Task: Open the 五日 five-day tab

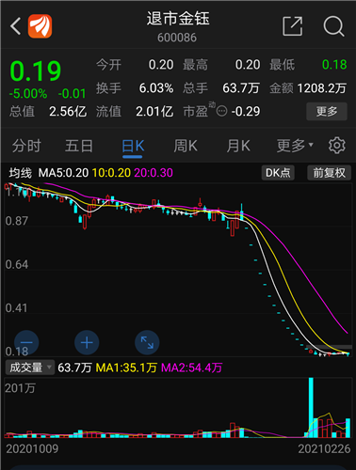Action: click(x=79, y=146)
